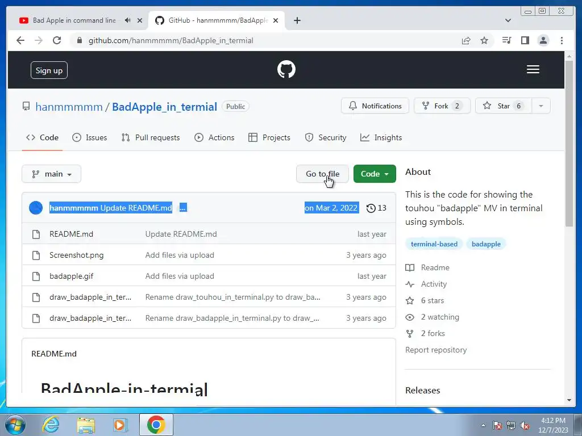Reload the page with refresh icon

57,40
